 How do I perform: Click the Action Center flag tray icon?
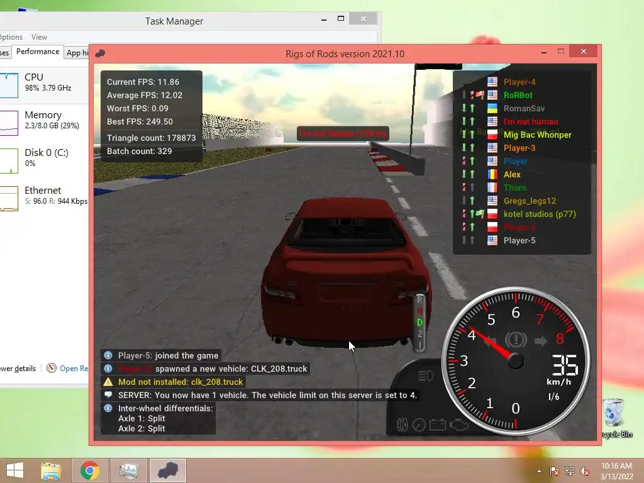(x=554, y=471)
